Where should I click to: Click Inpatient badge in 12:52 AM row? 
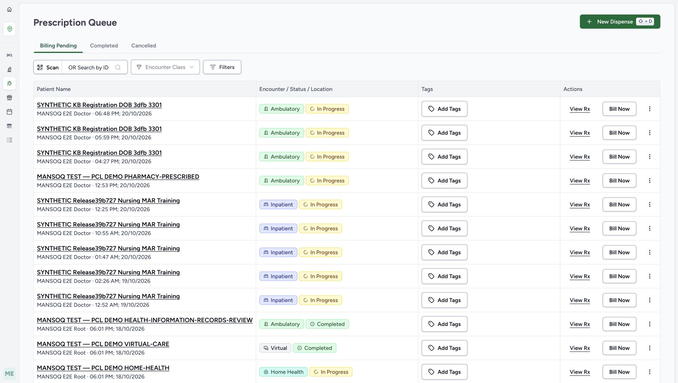coord(278,300)
